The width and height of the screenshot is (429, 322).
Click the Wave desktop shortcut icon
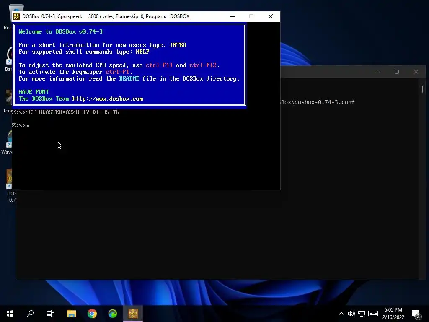click(x=9, y=139)
